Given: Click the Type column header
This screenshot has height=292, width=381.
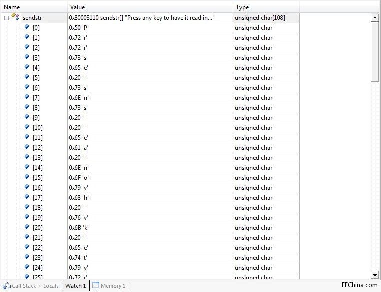Looking at the screenshot, I should pos(266,7).
